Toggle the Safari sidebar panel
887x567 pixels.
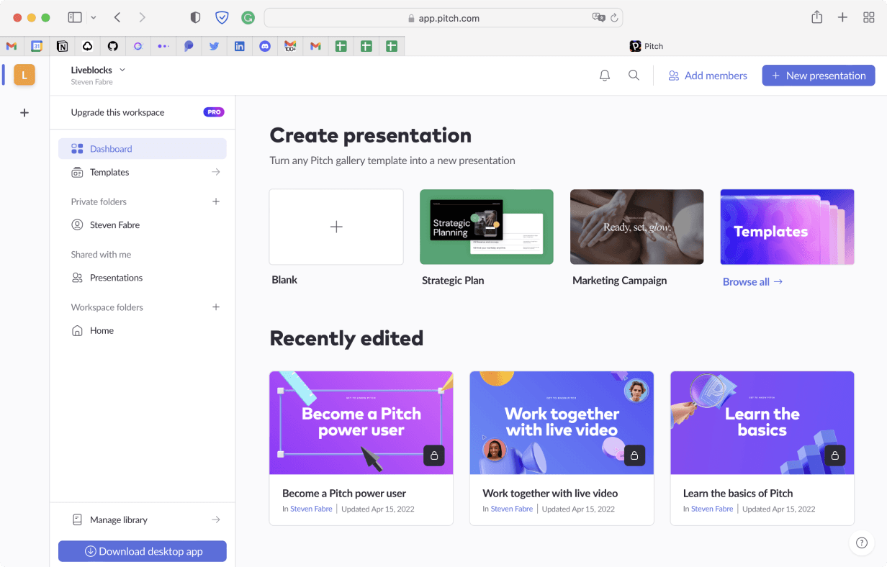click(x=75, y=17)
